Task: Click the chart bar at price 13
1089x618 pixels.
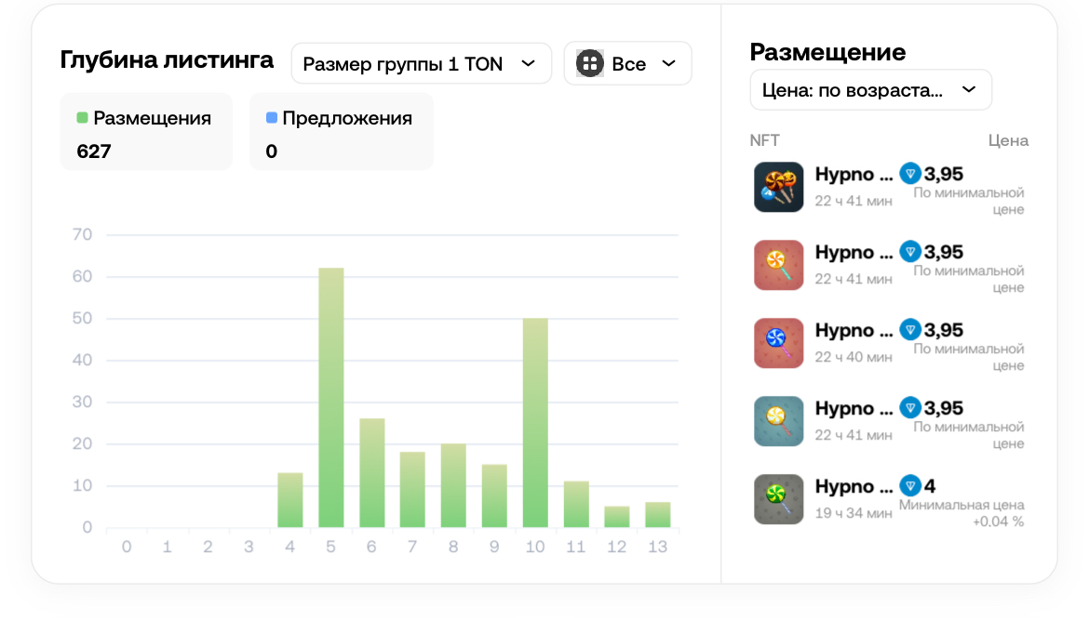Action: tap(658, 515)
